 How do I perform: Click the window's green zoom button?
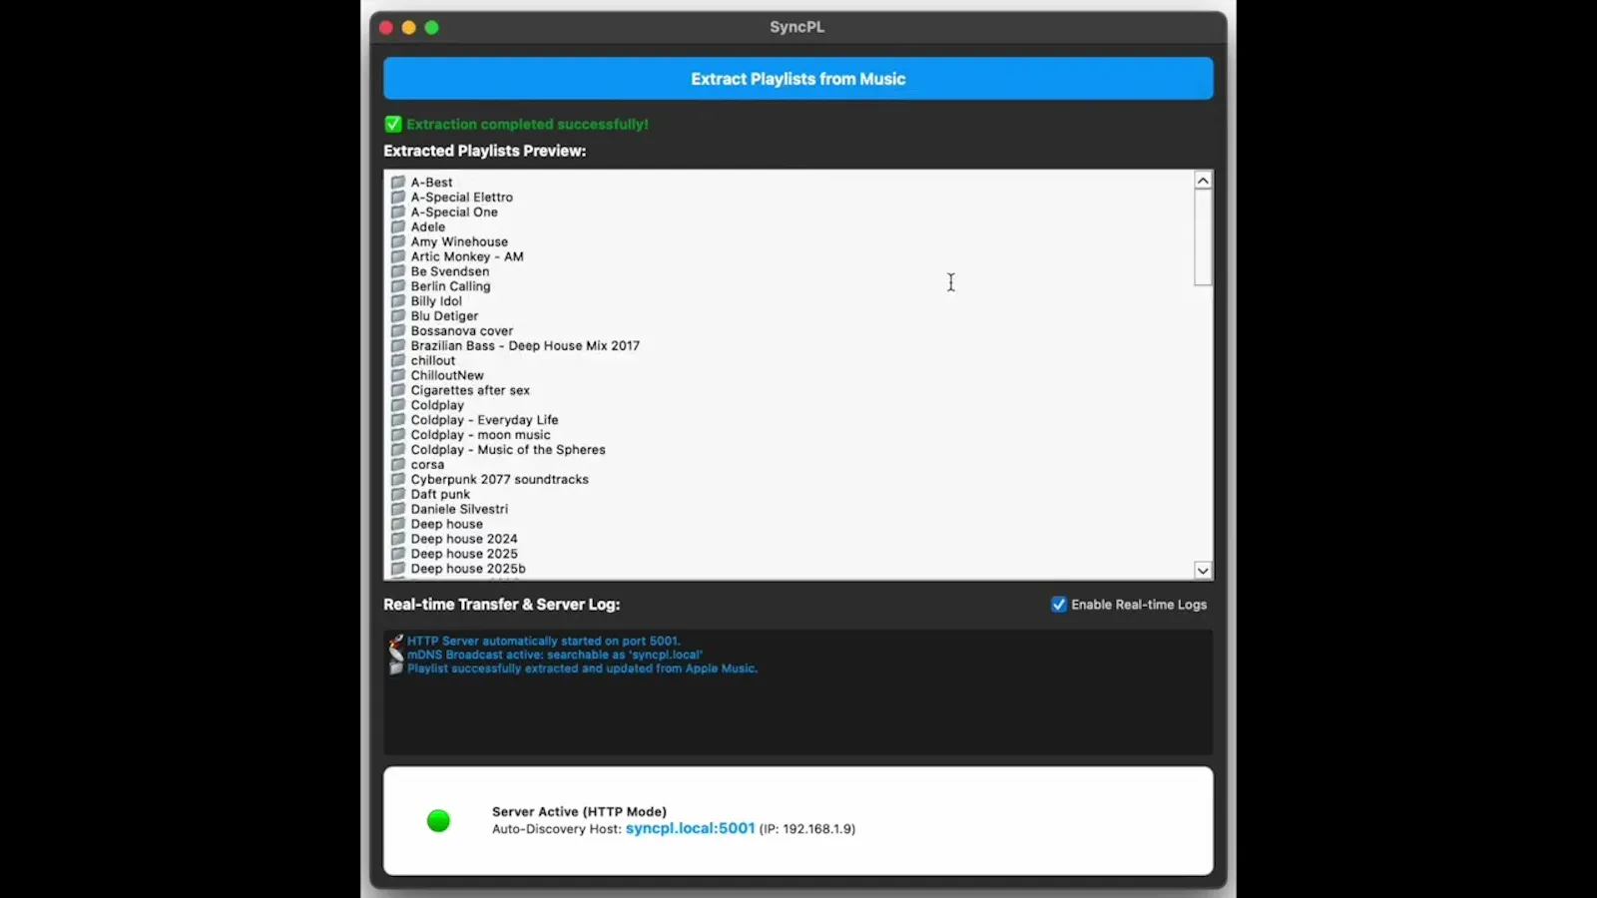[x=432, y=27]
